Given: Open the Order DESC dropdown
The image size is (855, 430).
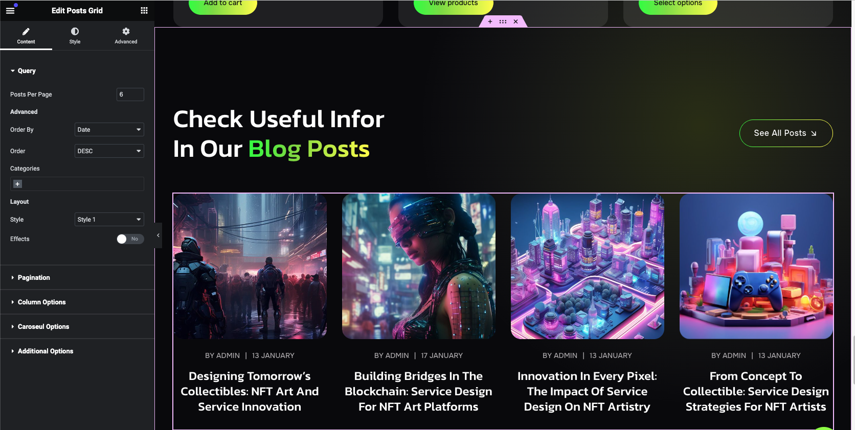Looking at the screenshot, I should (x=109, y=151).
